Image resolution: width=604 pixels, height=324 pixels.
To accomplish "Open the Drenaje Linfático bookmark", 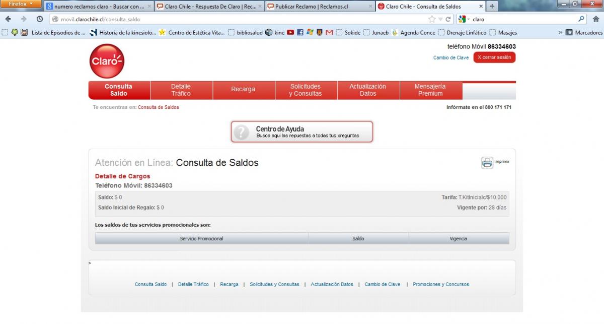I will (x=463, y=33).
